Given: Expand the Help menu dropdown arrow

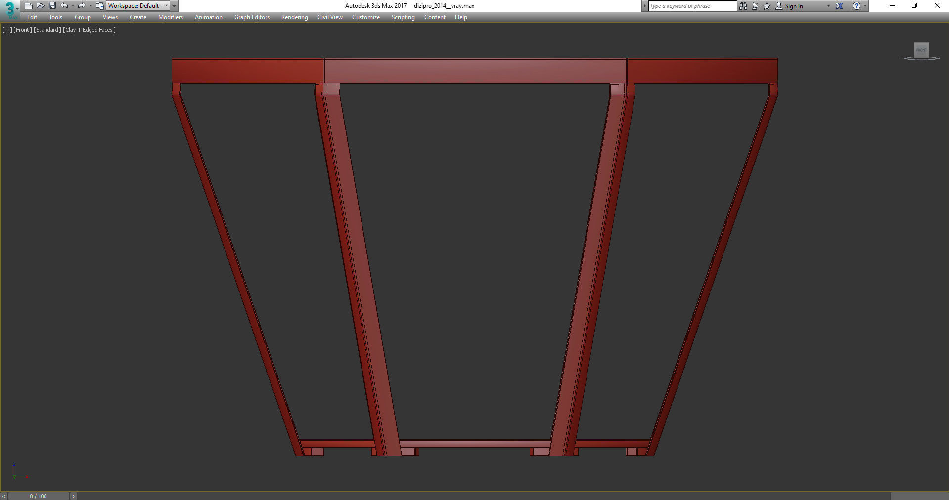Looking at the screenshot, I should click(x=865, y=6).
